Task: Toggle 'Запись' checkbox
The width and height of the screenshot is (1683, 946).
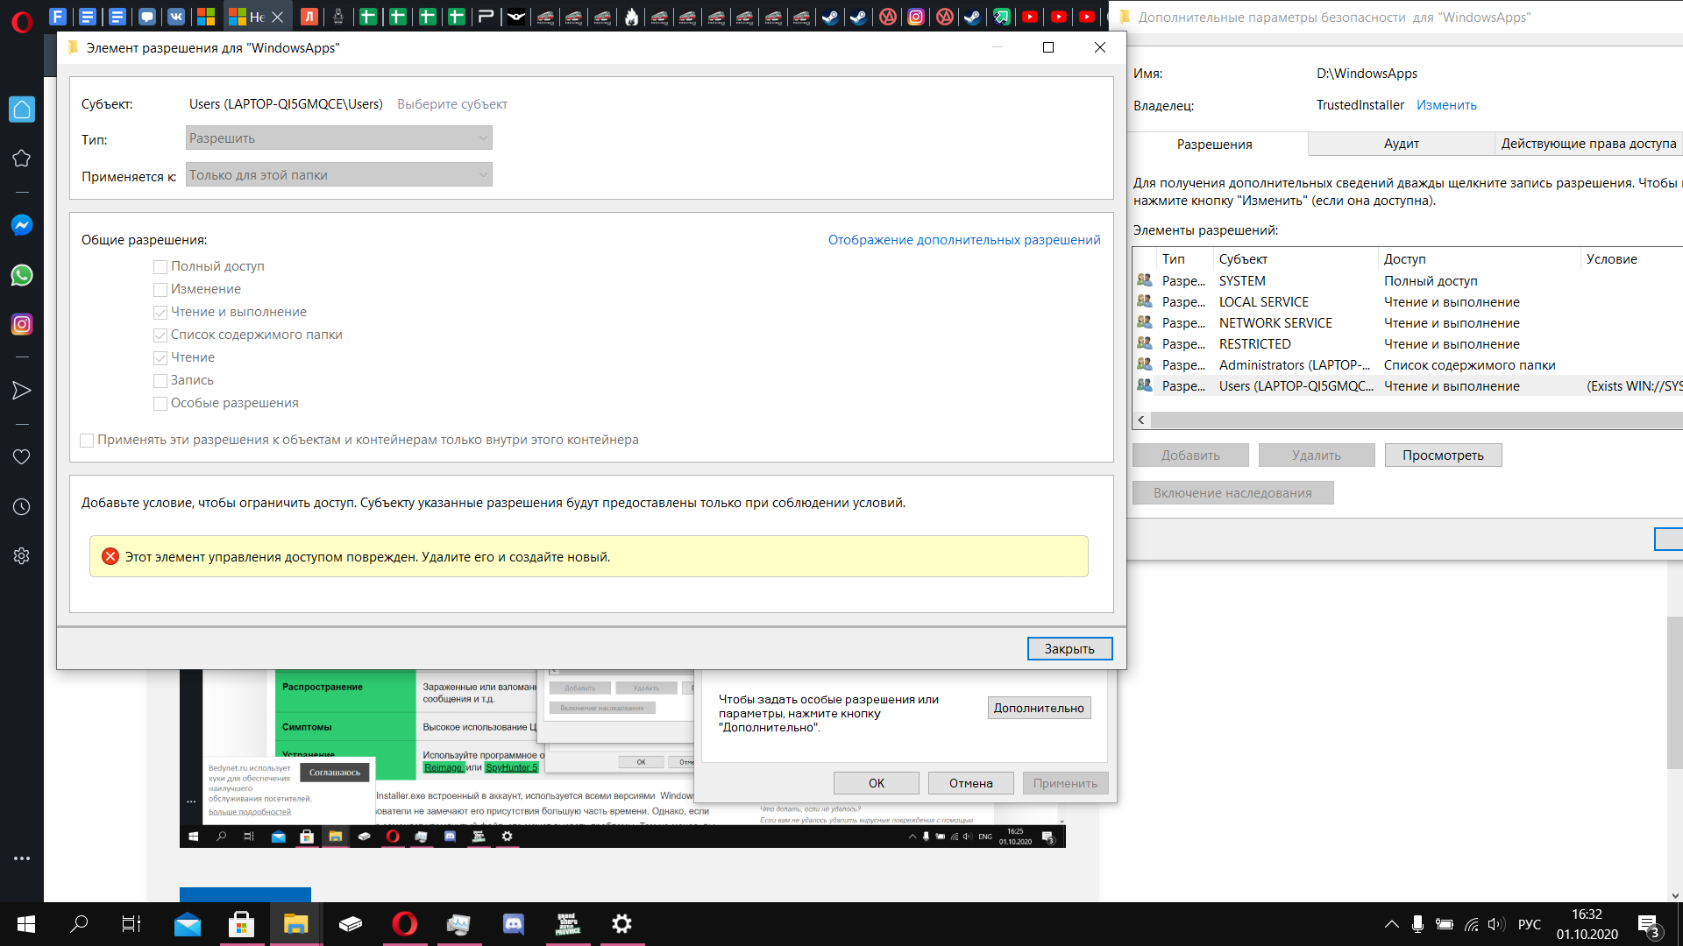Action: click(160, 381)
